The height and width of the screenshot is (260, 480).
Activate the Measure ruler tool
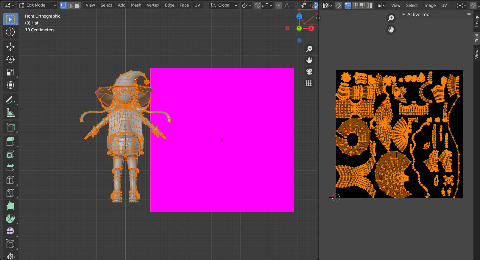point(10,113)
